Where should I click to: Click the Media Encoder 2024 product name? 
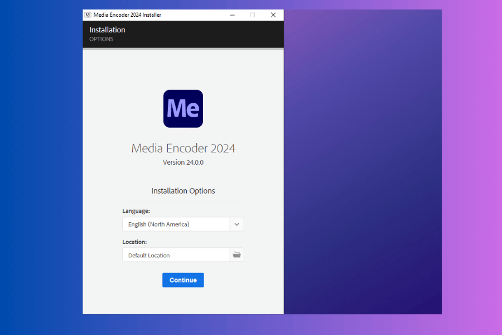point(183,149)
